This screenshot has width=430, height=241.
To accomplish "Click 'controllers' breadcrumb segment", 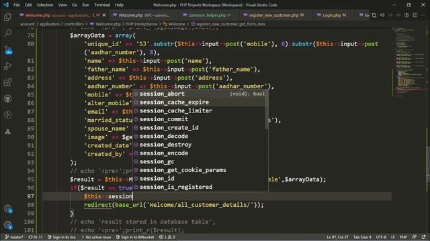I will [x=74, y=24].
